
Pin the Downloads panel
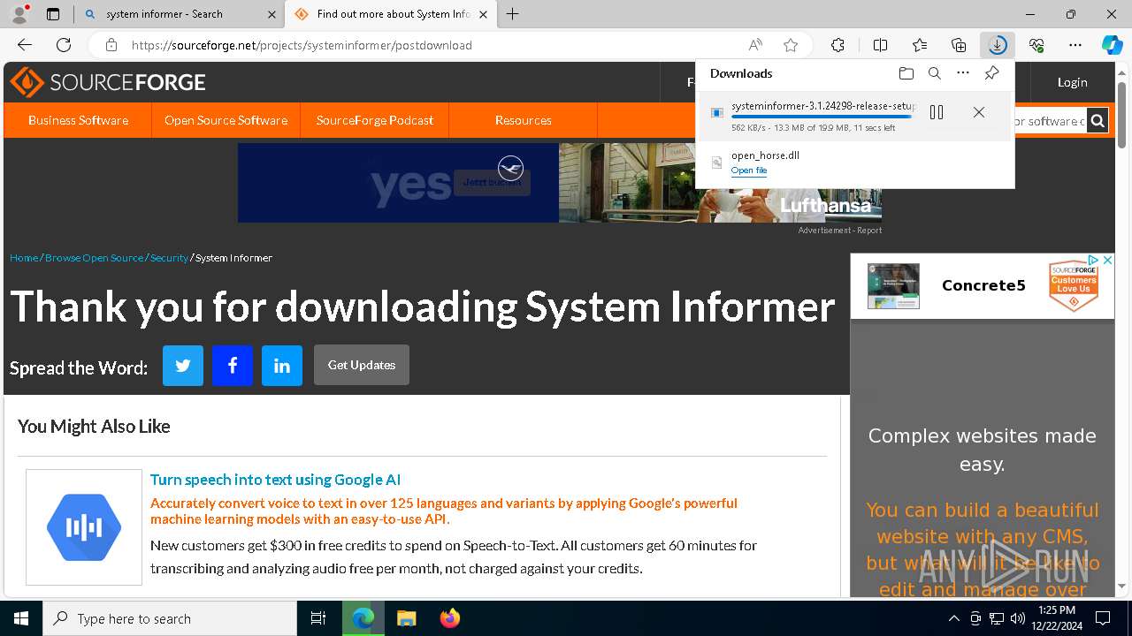[x=991, y=73]
